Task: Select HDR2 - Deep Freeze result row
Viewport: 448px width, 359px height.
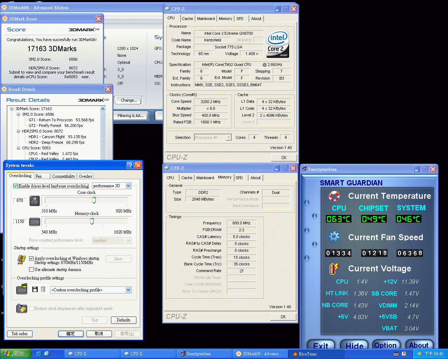Action: click(56, 142)
